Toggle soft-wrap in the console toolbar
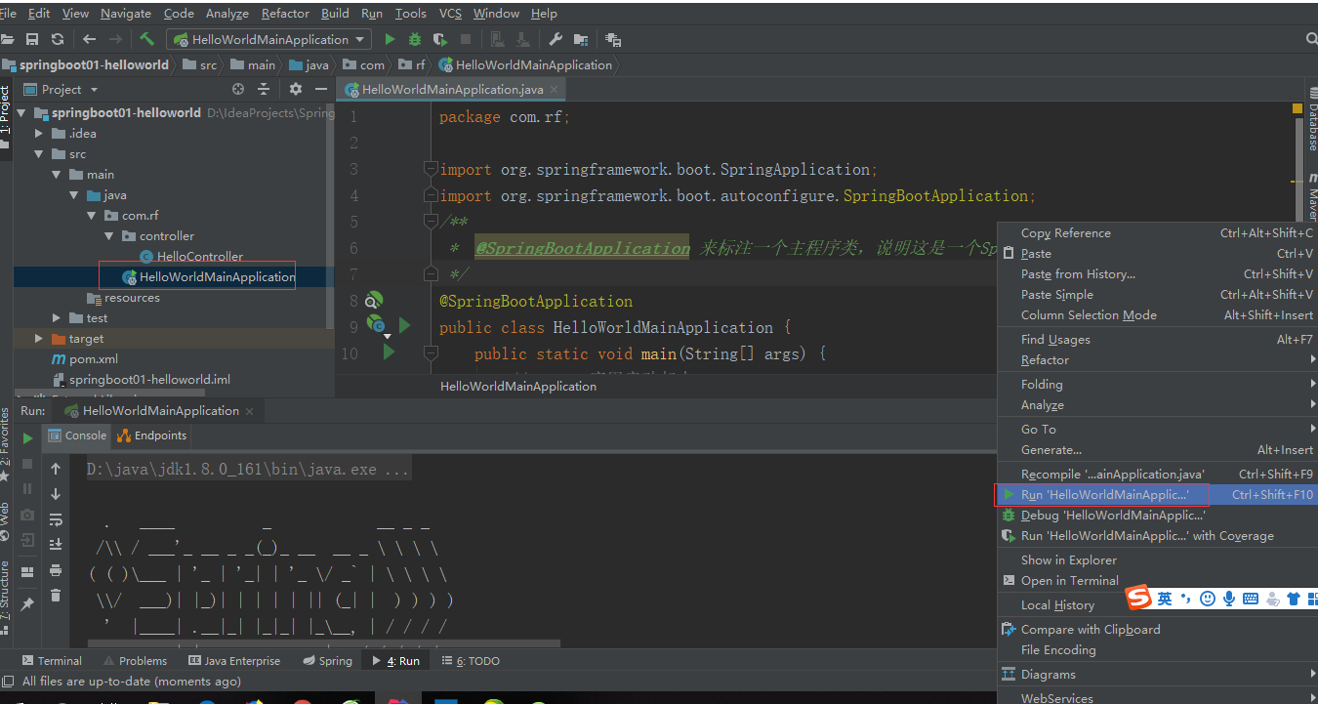Screen dimensions: 1318x704 (x=56, y=519)
